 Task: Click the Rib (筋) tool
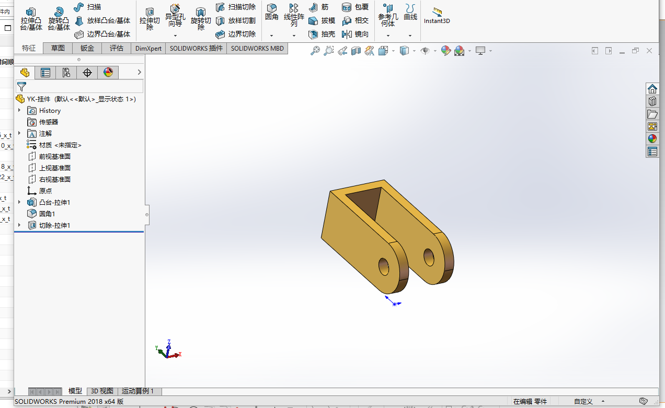[319, 7]
